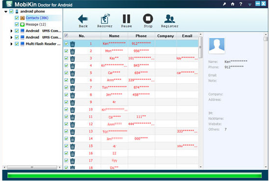The height and width of the screenshot is (181, 269).
Task: Click details panel scrollbar up arrow
Action: [x=266, y=35]
